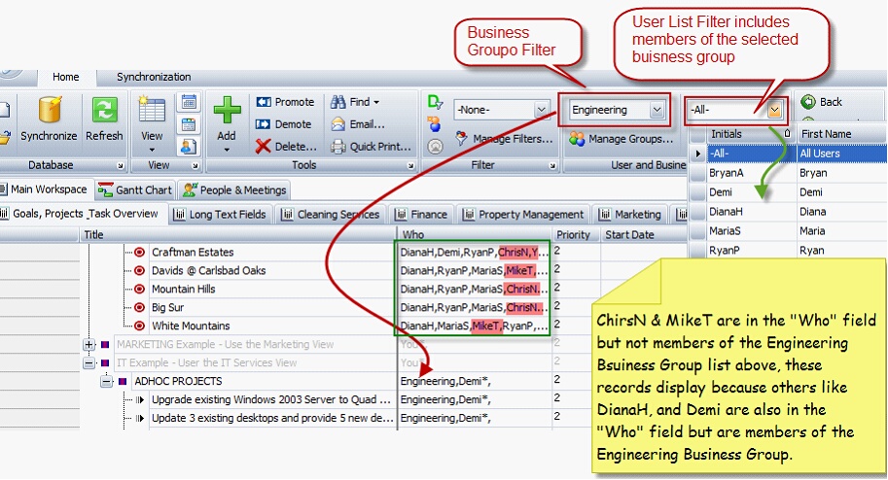Click the red target icon beside Big Sur

[x=139, y=307]
